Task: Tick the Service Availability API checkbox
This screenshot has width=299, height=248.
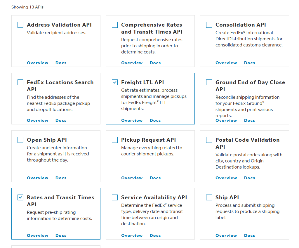Action: pyautogui.click(x=115, y=197)
